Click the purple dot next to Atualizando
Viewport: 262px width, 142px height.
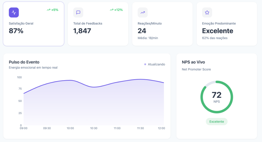[x=145, y=64]
